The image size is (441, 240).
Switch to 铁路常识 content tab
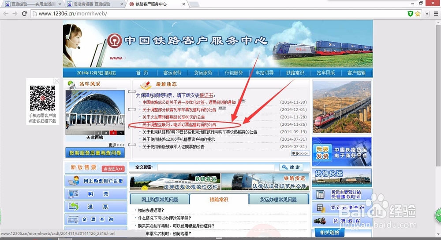pyautogui.click(x=219, y=200)
